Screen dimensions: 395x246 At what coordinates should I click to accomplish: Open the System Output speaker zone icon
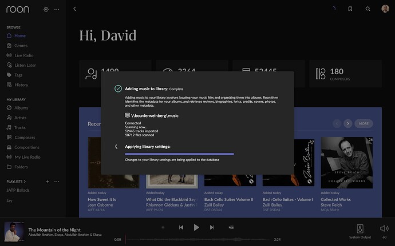click(x=360, y=229)
